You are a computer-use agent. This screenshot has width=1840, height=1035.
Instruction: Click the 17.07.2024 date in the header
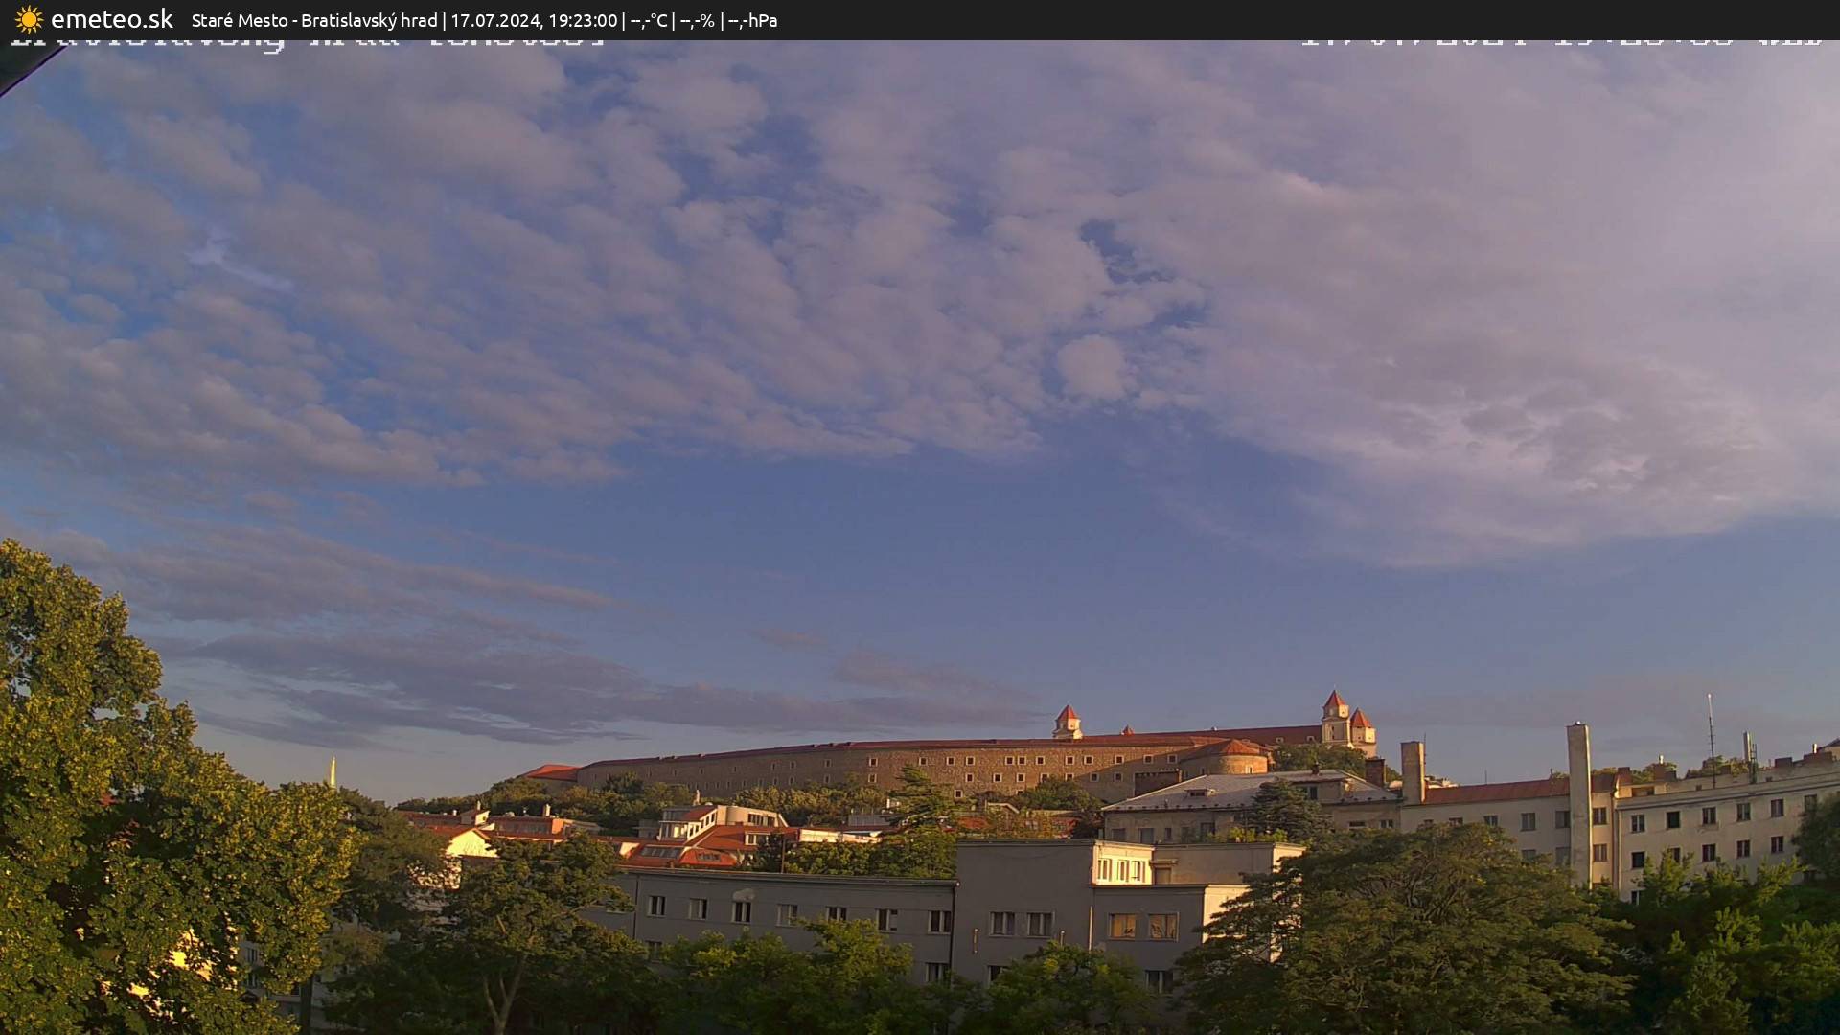click(494, 20)
